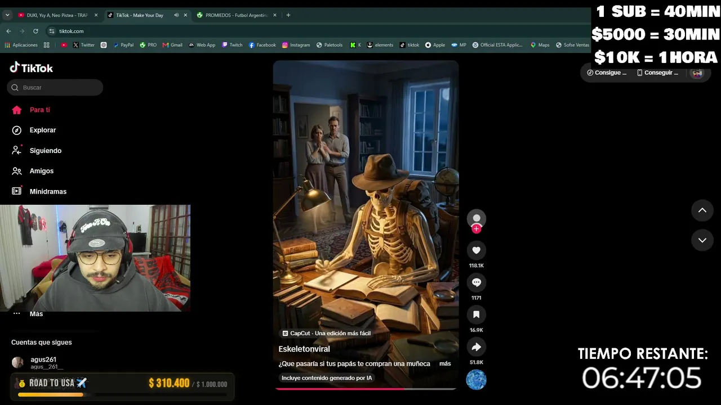Open the Sofse Ventas bookmark
Image resolution: width=721 pixels, height=405 pixels.
(572, 45)
